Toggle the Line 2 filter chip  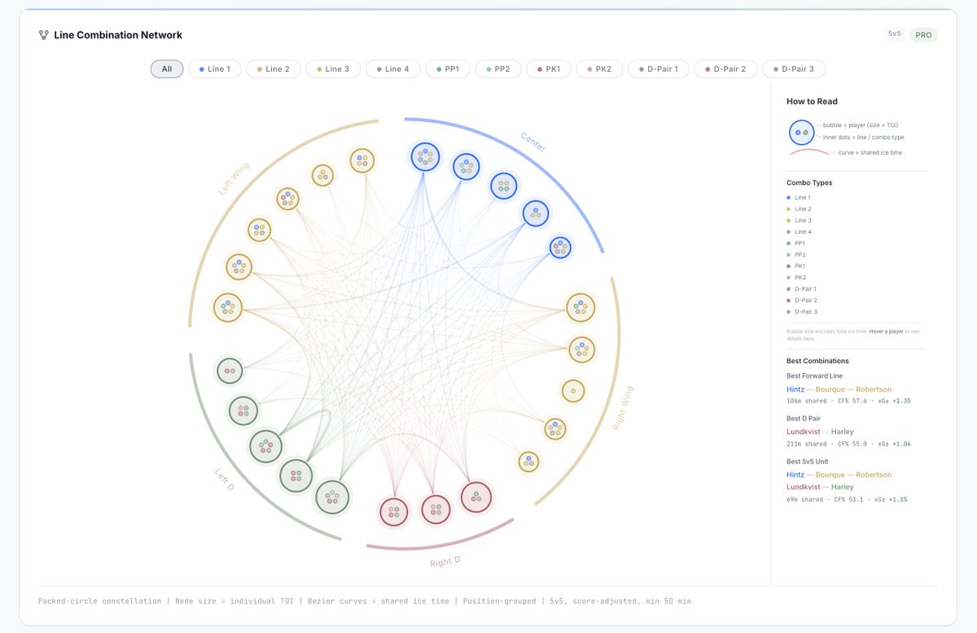pos(273,69)
